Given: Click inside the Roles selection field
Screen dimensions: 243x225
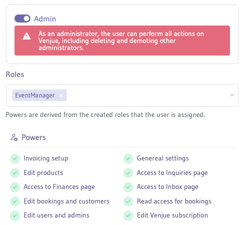Looking at the screenshot, I should tap(122, 95).
